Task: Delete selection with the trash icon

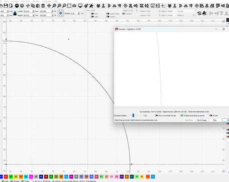Action: pos(43,6)
